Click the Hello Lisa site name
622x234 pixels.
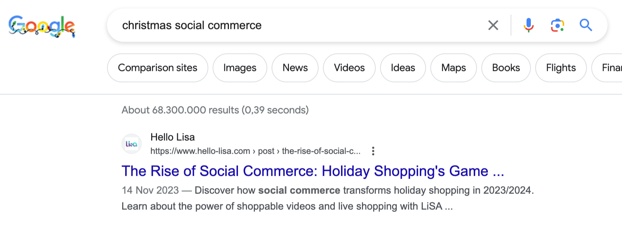pos(172,137)
